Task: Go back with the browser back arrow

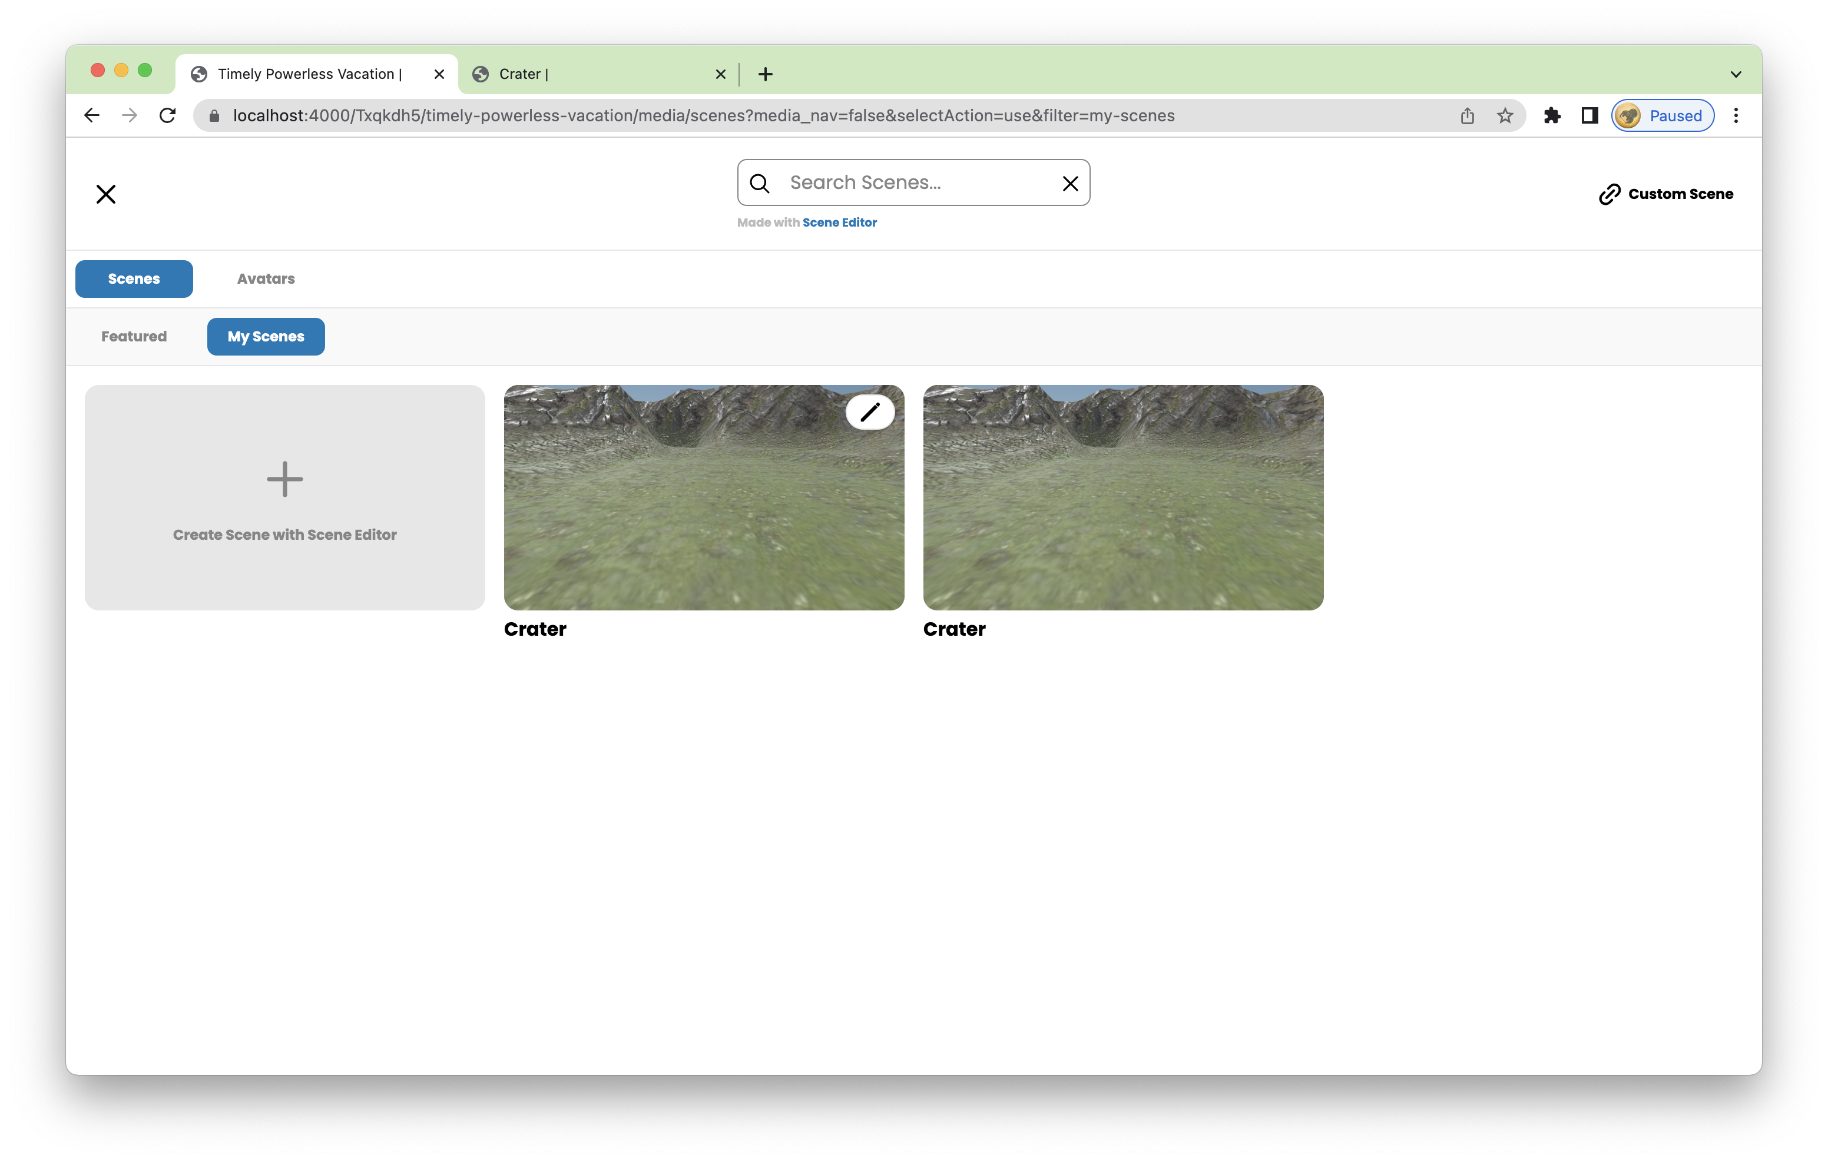Action: click(x=92, y=115)
